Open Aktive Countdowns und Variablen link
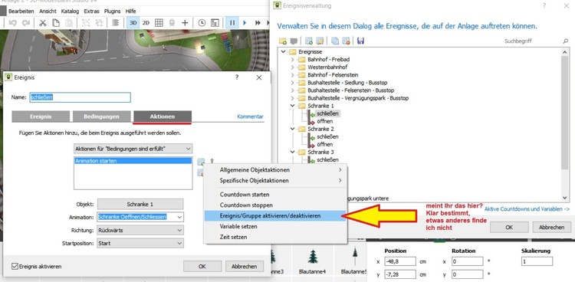 click(x=527, y=209)
